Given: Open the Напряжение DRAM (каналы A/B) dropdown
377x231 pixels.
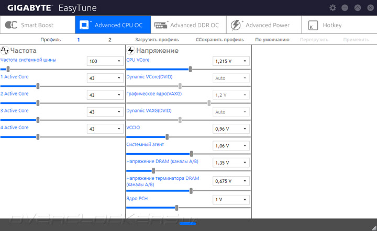Looking at the screenshot, I should [231, 163].
